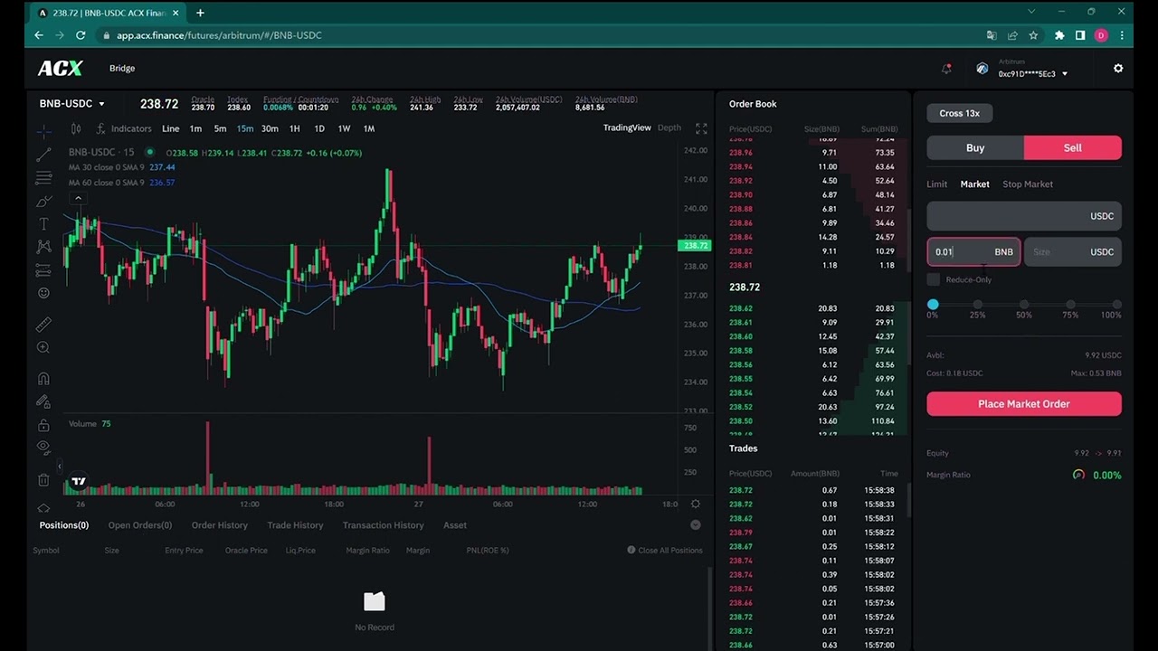
Task: Open the Bridge link
Action: coord(122,69)
